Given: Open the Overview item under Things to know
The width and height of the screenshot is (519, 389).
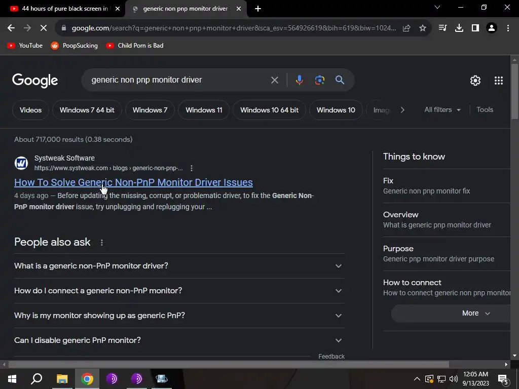Looking at the screenshot, I should point(447,220).
